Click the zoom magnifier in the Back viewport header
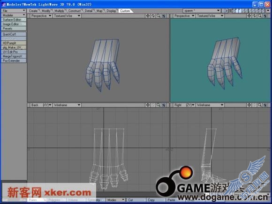 159,105
